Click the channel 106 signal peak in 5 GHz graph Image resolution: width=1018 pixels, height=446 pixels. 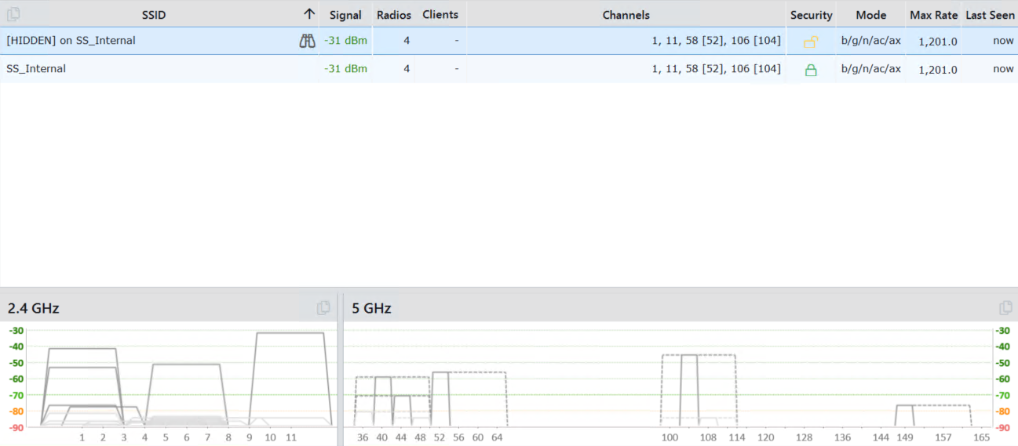coord(688,356)
